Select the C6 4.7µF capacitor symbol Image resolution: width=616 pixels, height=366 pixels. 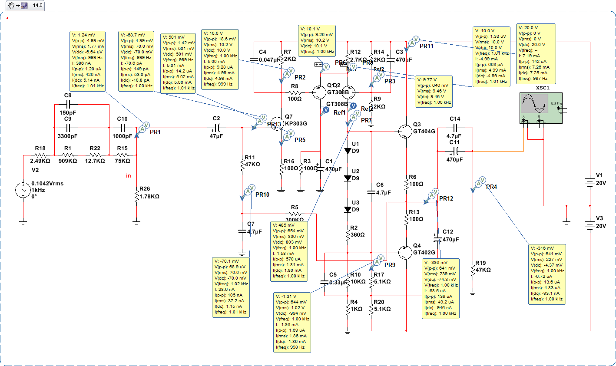[x=371, y=192]
